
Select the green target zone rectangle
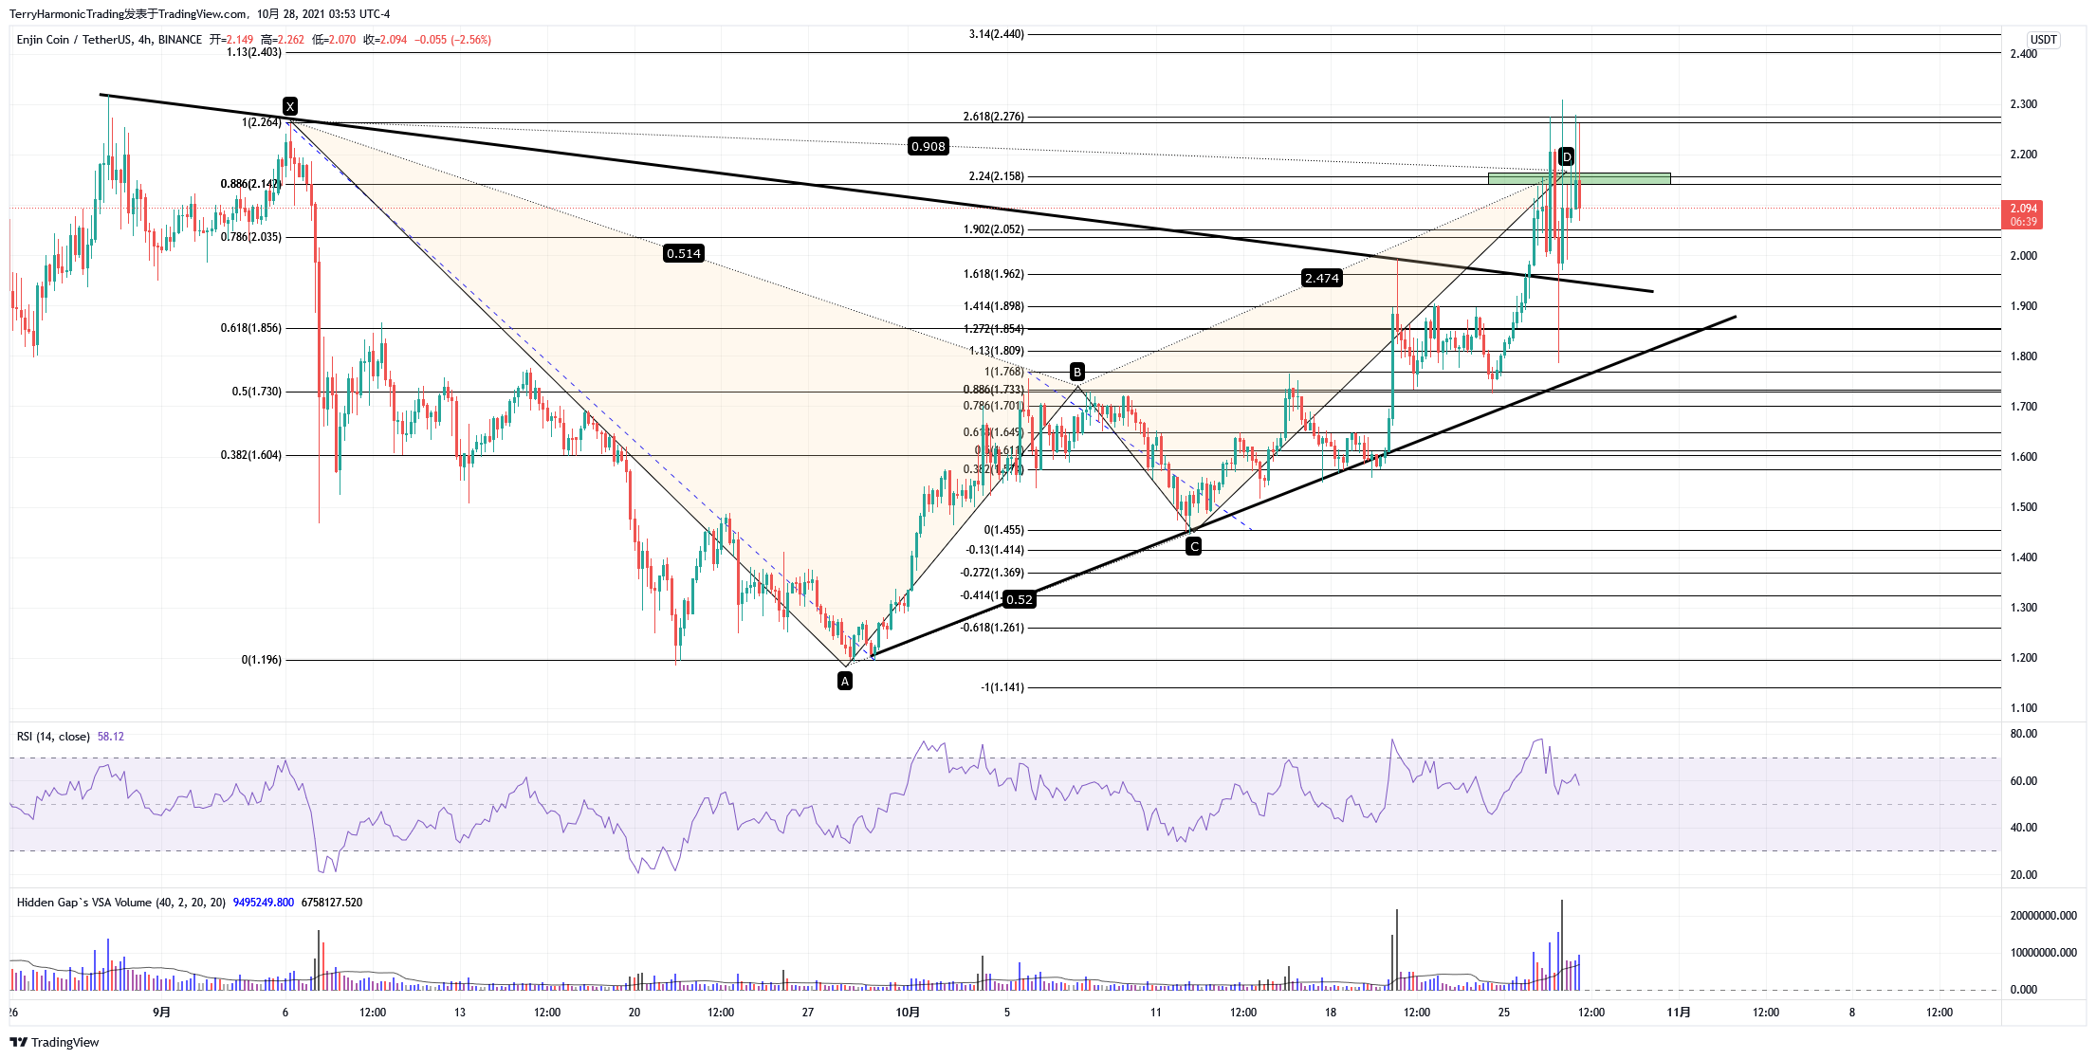coord(1579,178)
